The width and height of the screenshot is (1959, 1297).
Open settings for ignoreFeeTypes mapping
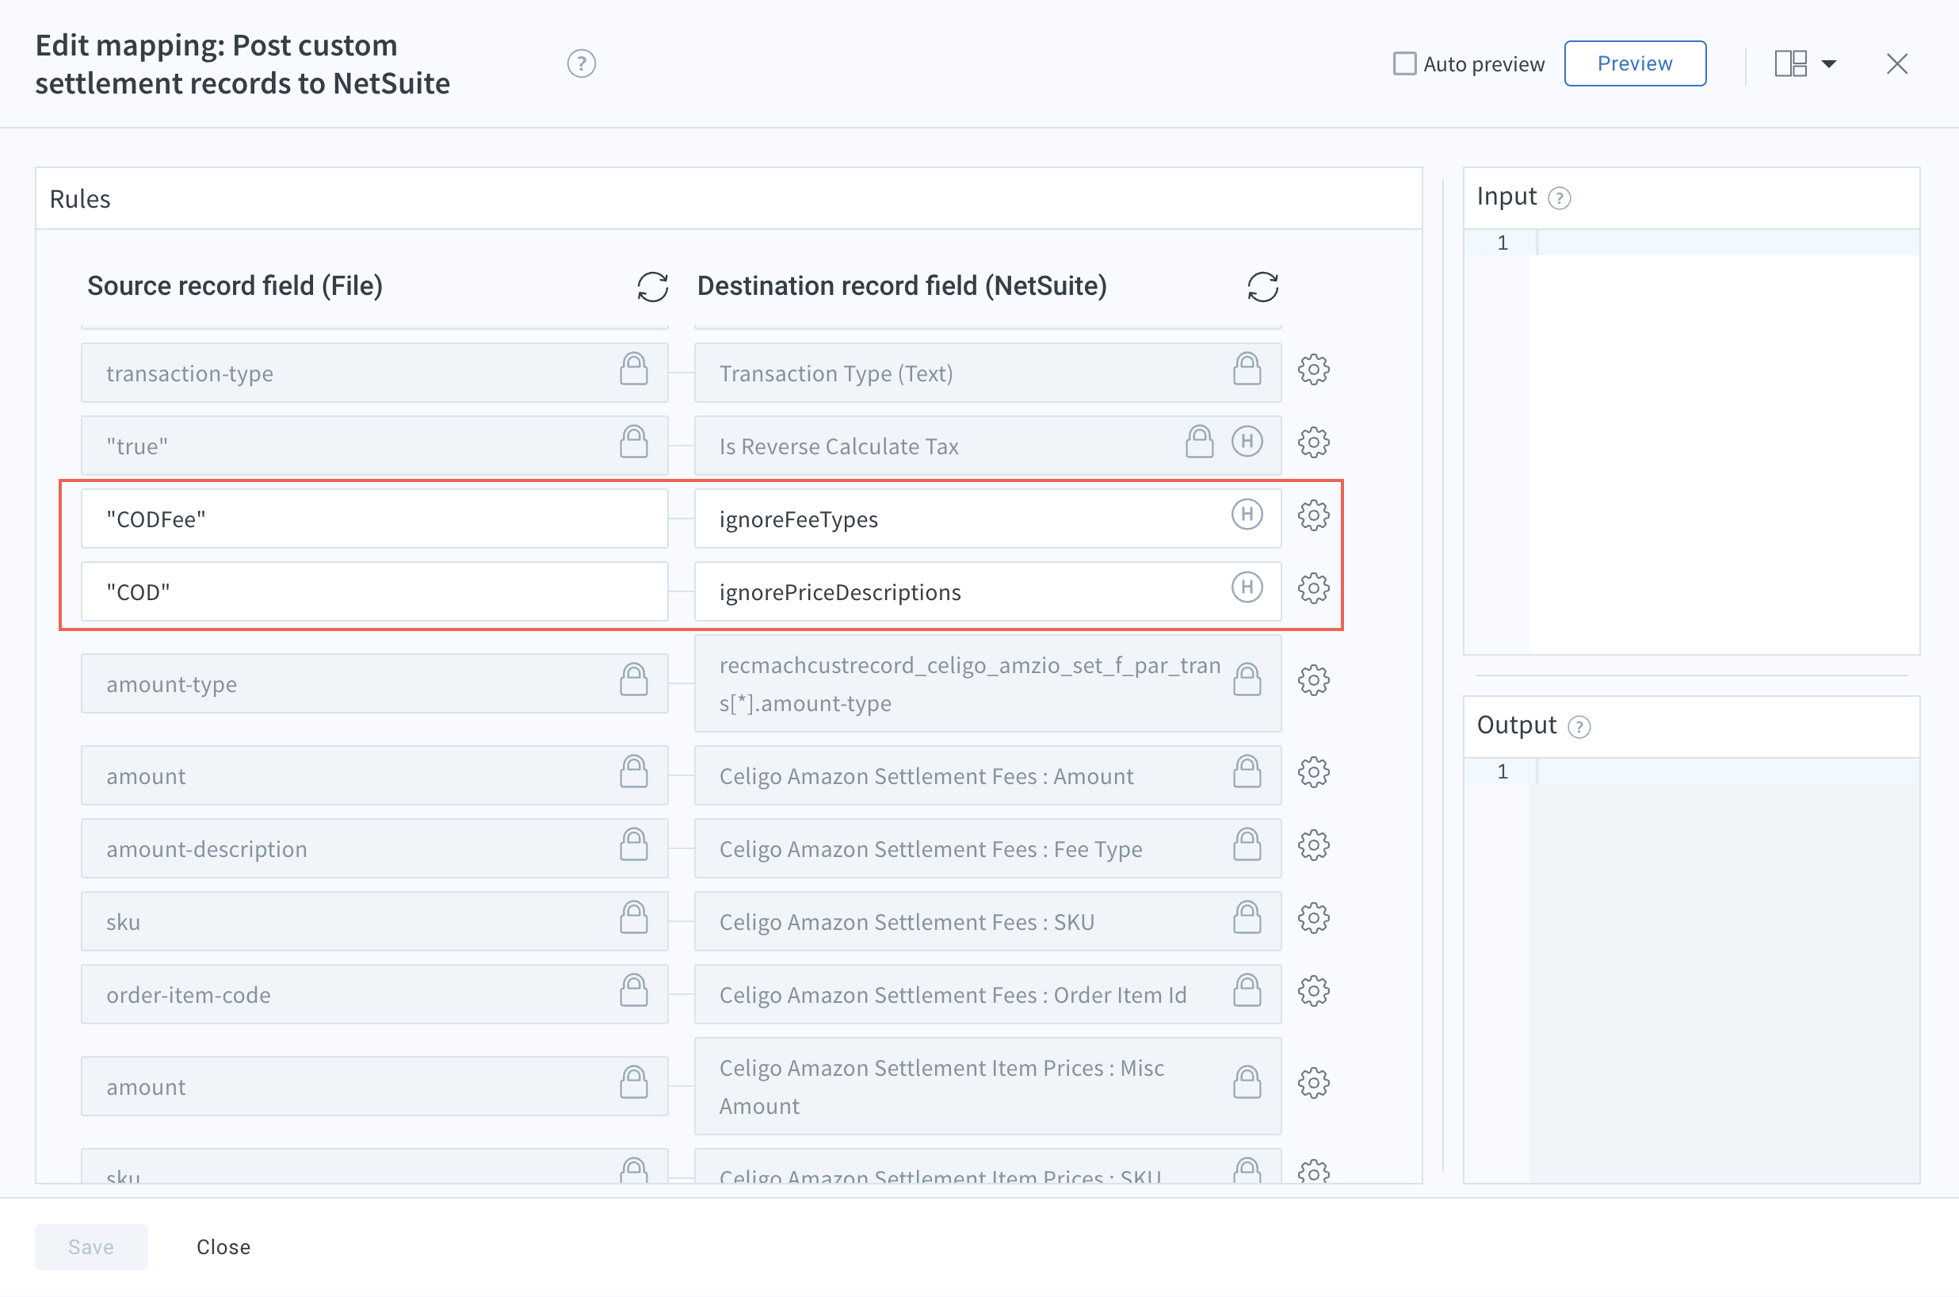pos(1312,515)
